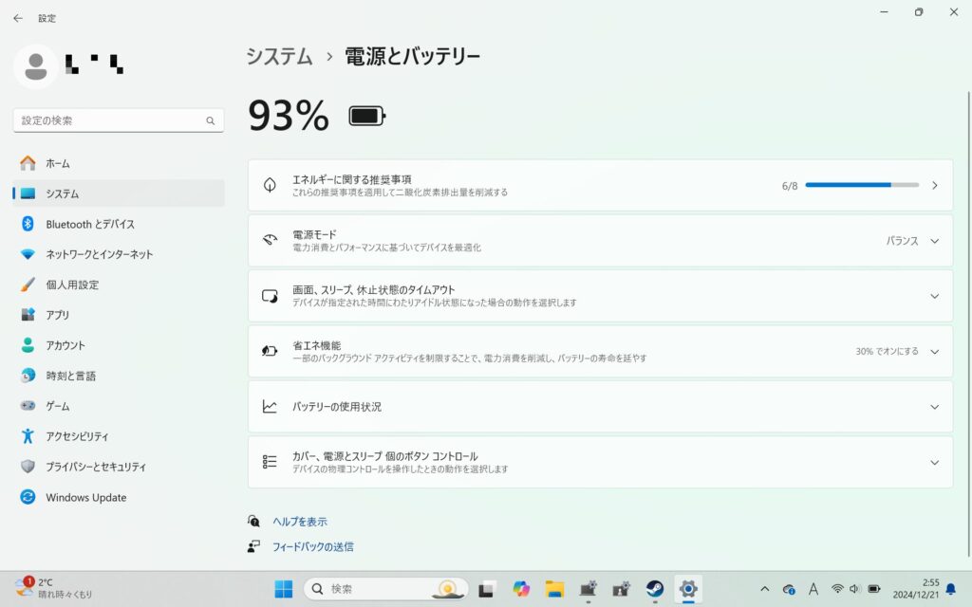Viewport: 972px width, 607px height.
Task: Click the エネルギーに関する推奨事項 progress bar
Action: (x=861, y=186)
